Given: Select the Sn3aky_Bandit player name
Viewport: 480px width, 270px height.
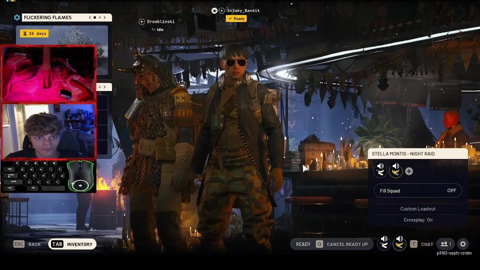Looking at the screenshot, I should pyautogui.click(x=243, y=10).
